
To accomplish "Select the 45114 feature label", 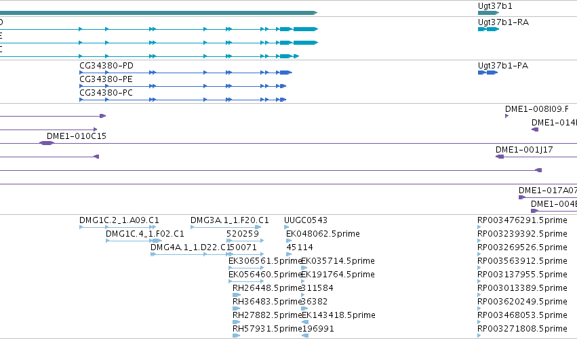I will coord(300,247).
